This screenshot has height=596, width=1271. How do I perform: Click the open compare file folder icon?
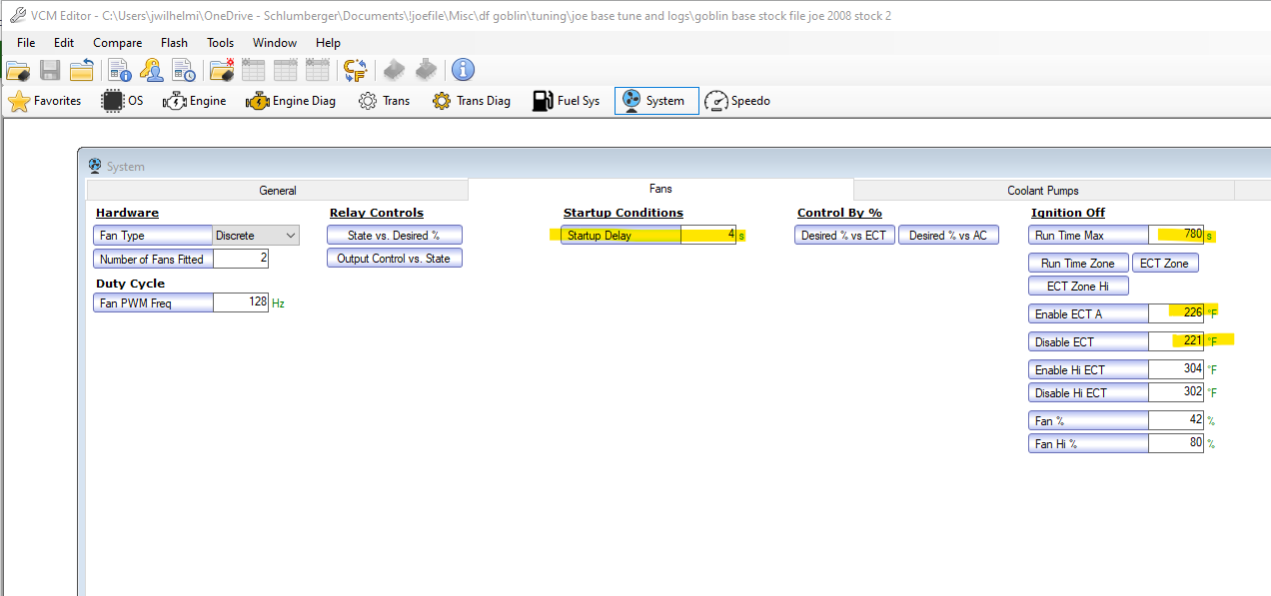tap(221, 70)
